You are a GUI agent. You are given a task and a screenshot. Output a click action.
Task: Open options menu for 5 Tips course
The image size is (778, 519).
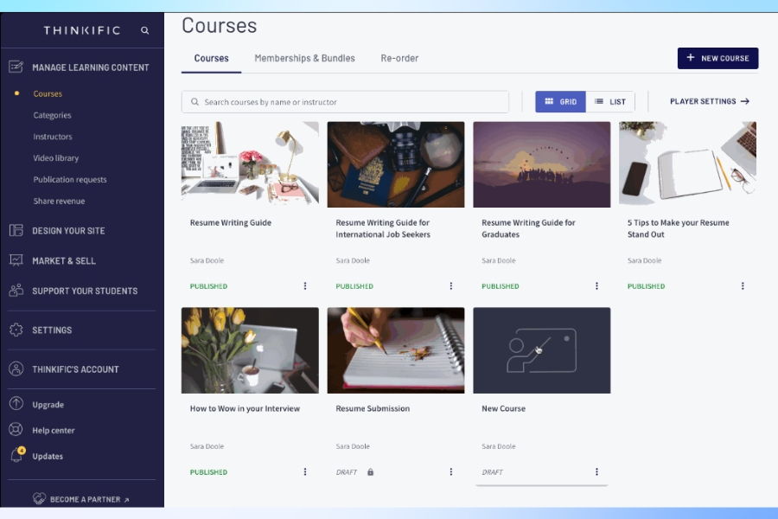coord(743,286)
